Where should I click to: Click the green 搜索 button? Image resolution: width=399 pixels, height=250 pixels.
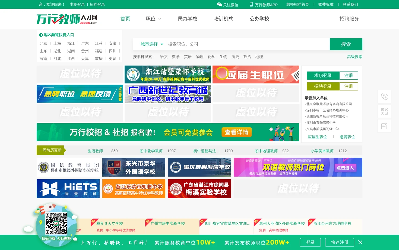point(346,44)
